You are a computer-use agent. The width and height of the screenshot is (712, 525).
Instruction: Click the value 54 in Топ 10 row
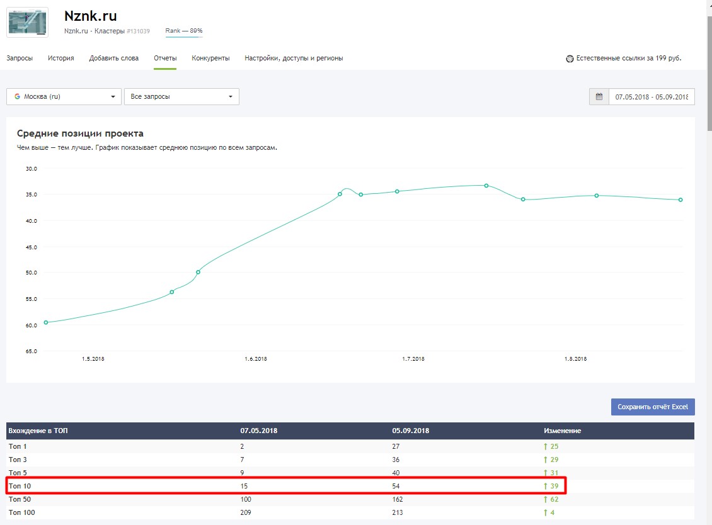[x=396, y=486]
